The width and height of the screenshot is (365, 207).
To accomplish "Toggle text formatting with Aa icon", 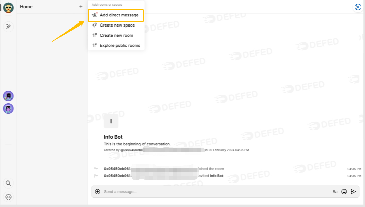I will coord(335,192).
